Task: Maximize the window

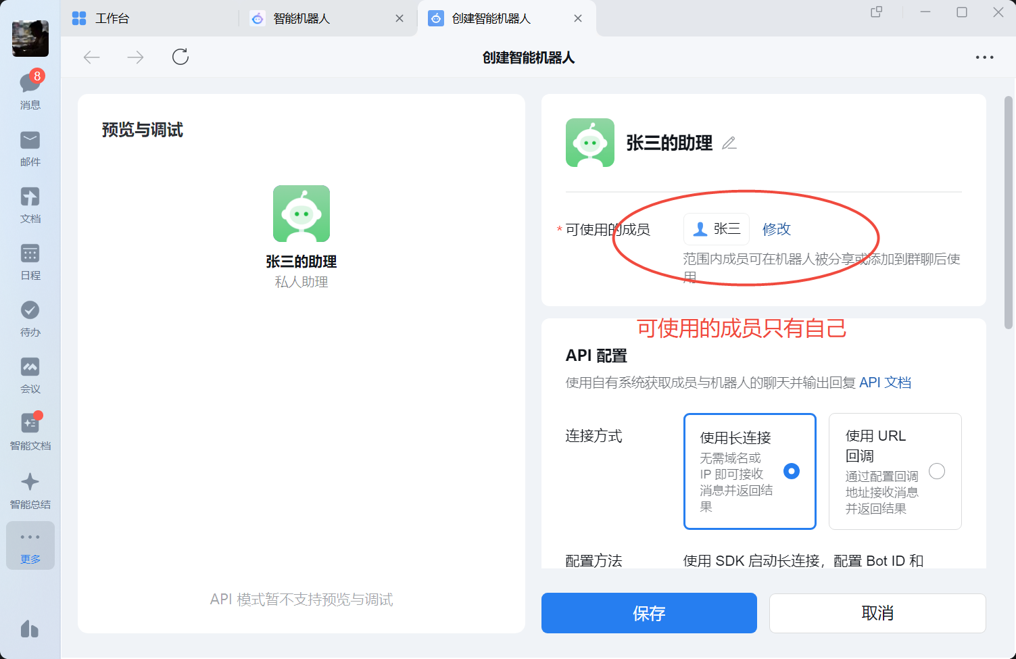Action: pos(962,11)
